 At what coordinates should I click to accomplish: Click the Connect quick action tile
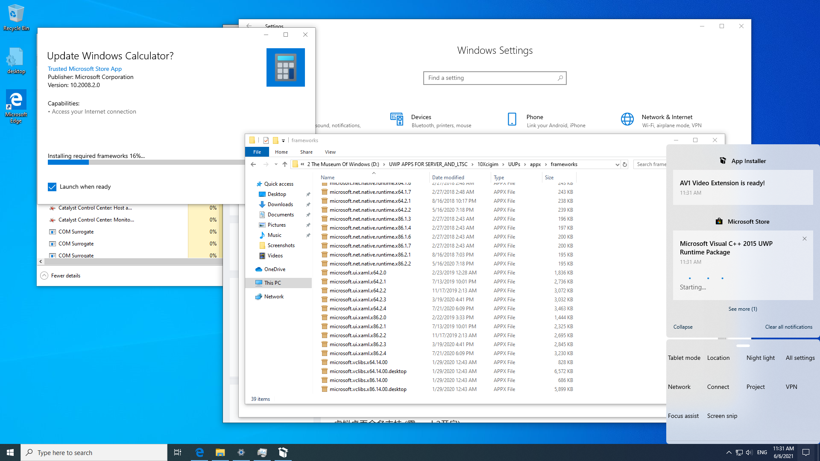(x=718, y=387)
